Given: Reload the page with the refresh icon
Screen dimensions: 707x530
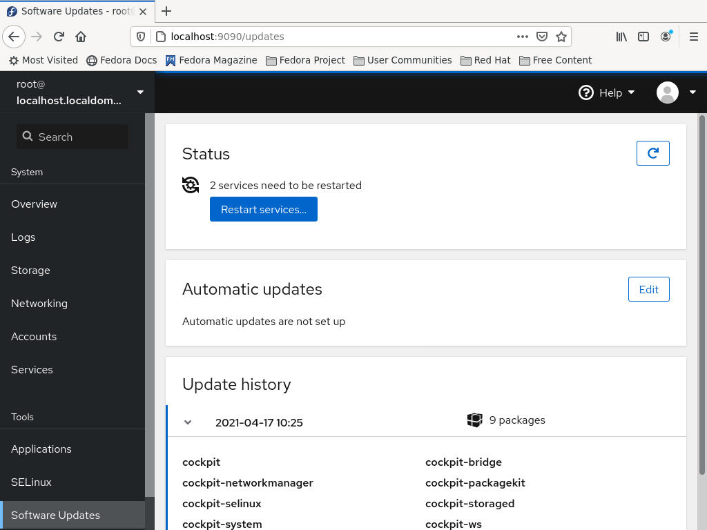Looking at the screenshot, I should (x=59, y=37).
